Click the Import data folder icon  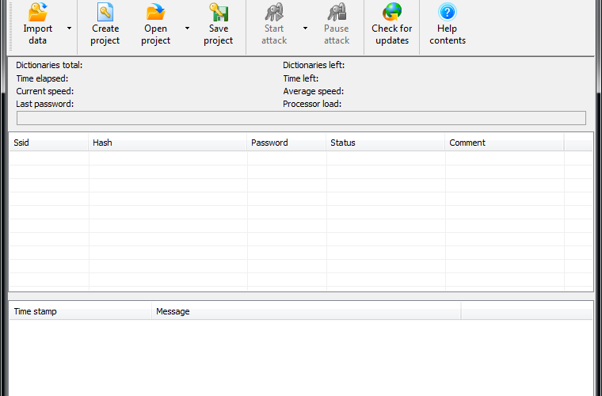tap(38, 12)
